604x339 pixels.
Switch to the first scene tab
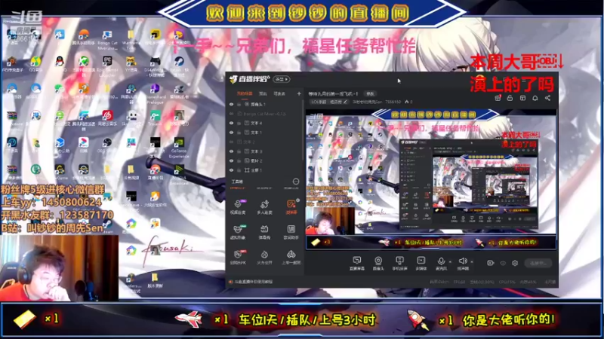pos(244,93)
